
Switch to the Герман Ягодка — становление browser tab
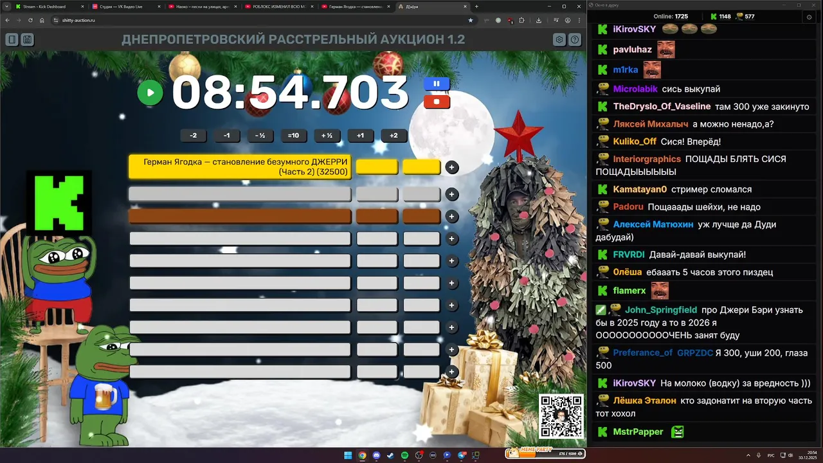[x=355, y=6]
